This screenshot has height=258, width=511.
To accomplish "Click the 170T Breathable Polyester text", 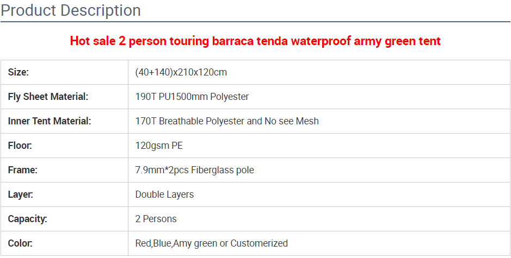I will [190, 121].
